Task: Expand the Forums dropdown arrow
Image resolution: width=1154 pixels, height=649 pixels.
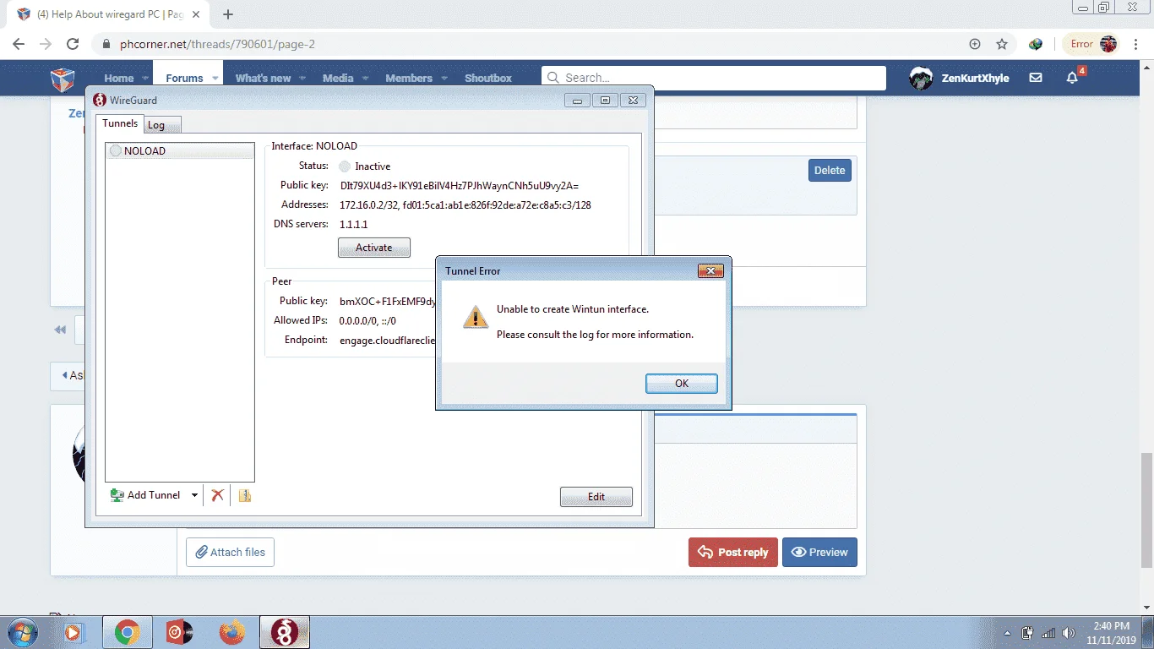Action: pyautogui.click(x=215, y=78)
